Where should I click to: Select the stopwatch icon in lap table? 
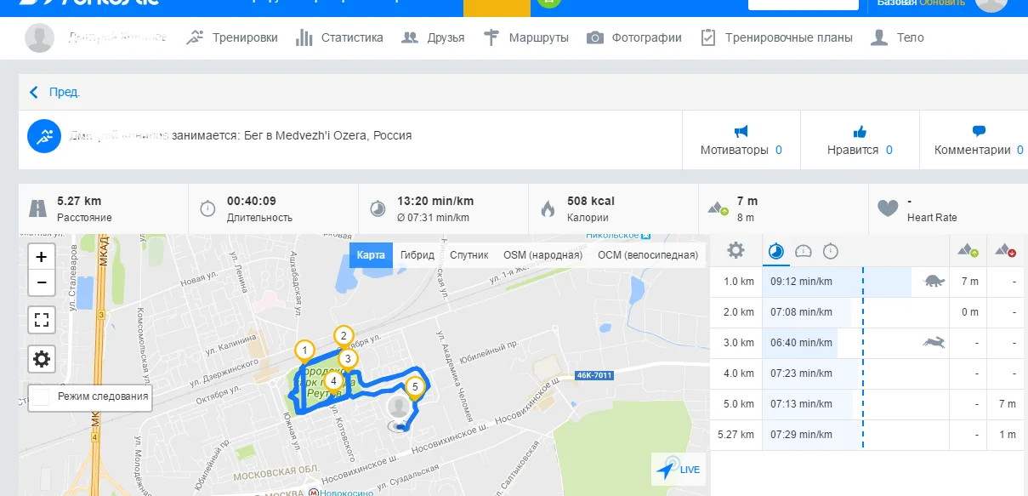point(831,251)
